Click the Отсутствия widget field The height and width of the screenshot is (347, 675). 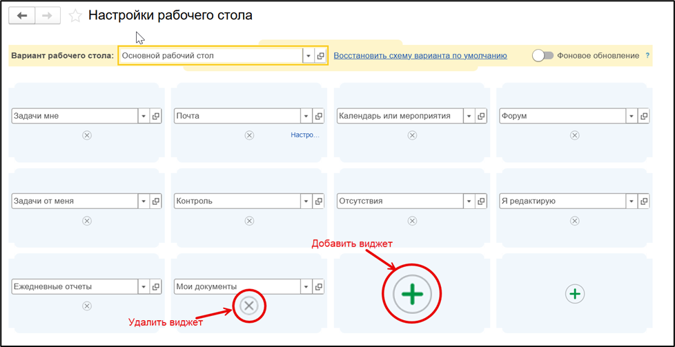(x=400, y=201)
